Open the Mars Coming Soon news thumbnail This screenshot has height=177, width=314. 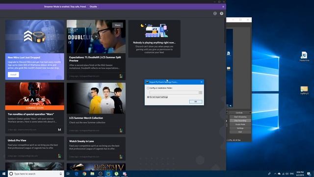click(x=35, y=96)
